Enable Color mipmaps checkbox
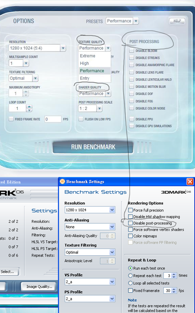195x313 pixels. pyautogui.click(x=130, y=236)
